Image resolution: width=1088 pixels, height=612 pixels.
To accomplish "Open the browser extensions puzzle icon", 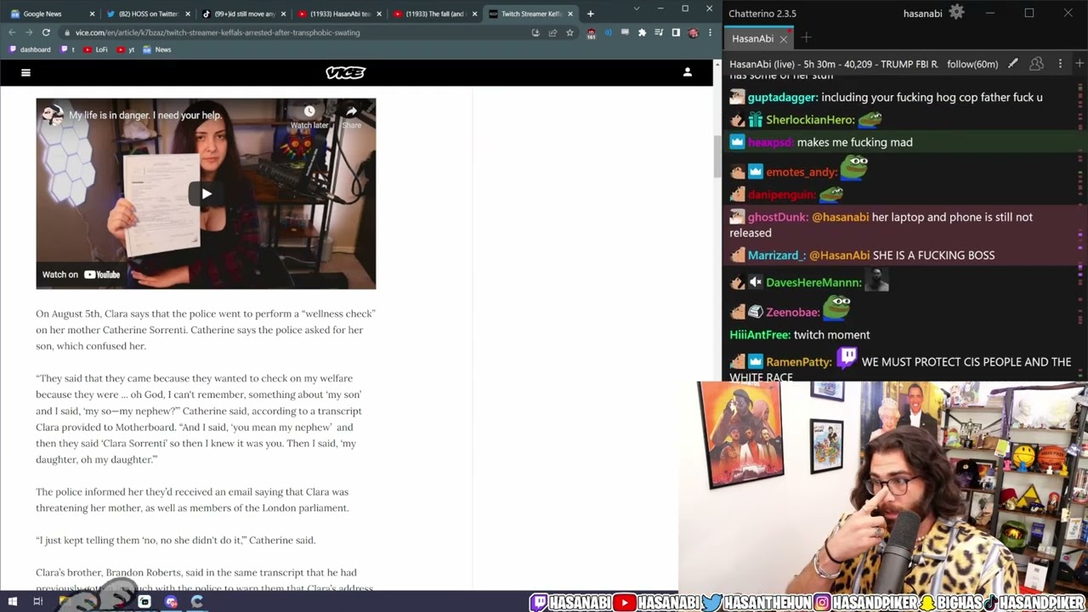I will tap(642, 32).
